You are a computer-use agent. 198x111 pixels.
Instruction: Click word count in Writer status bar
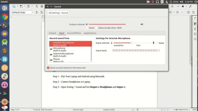click(x=43, y=110)
